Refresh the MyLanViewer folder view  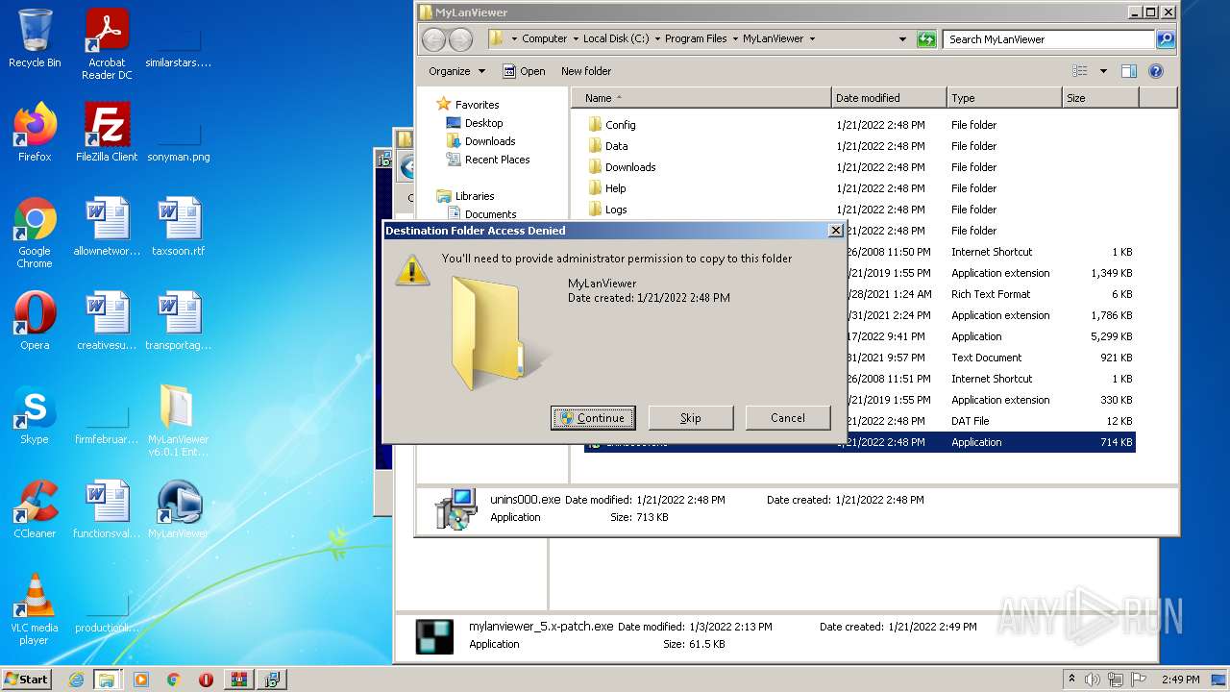tap(926, 39)
